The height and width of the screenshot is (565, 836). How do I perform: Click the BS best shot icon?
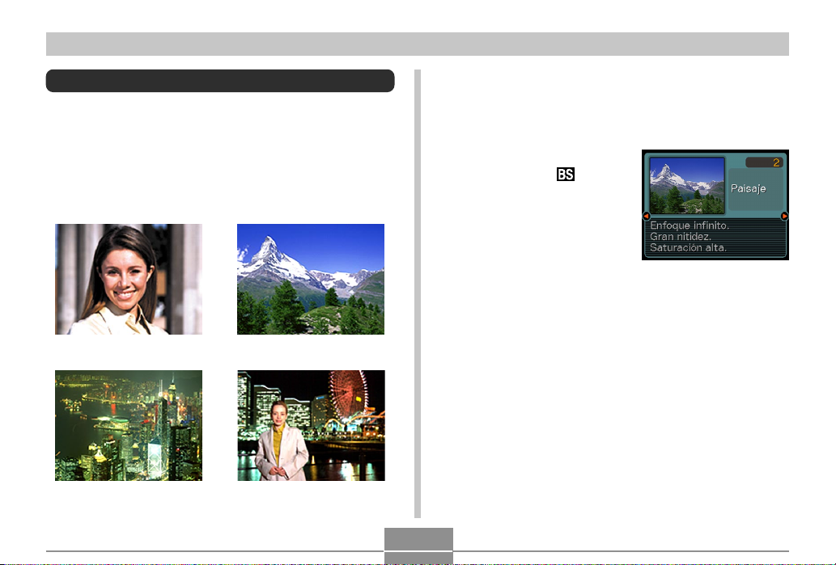tap(565, 174)
